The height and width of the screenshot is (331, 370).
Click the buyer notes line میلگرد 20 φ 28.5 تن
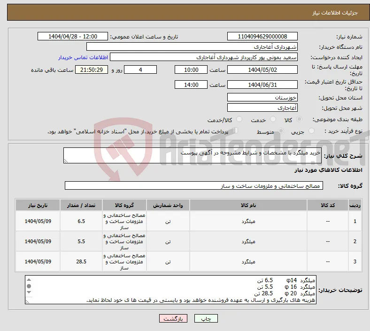click(285, 293)
